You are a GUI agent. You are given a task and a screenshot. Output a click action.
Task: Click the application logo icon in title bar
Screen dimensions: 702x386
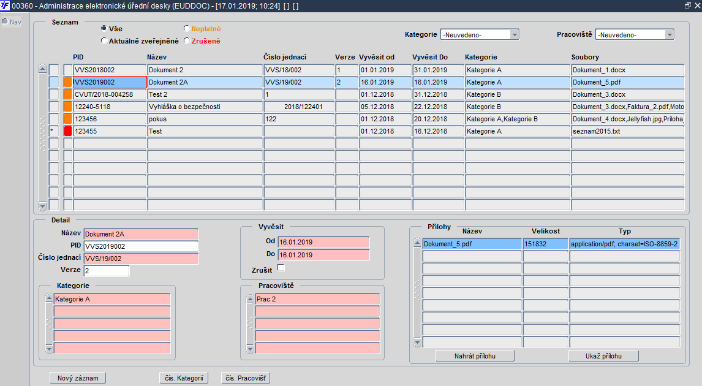pos(5,6)
